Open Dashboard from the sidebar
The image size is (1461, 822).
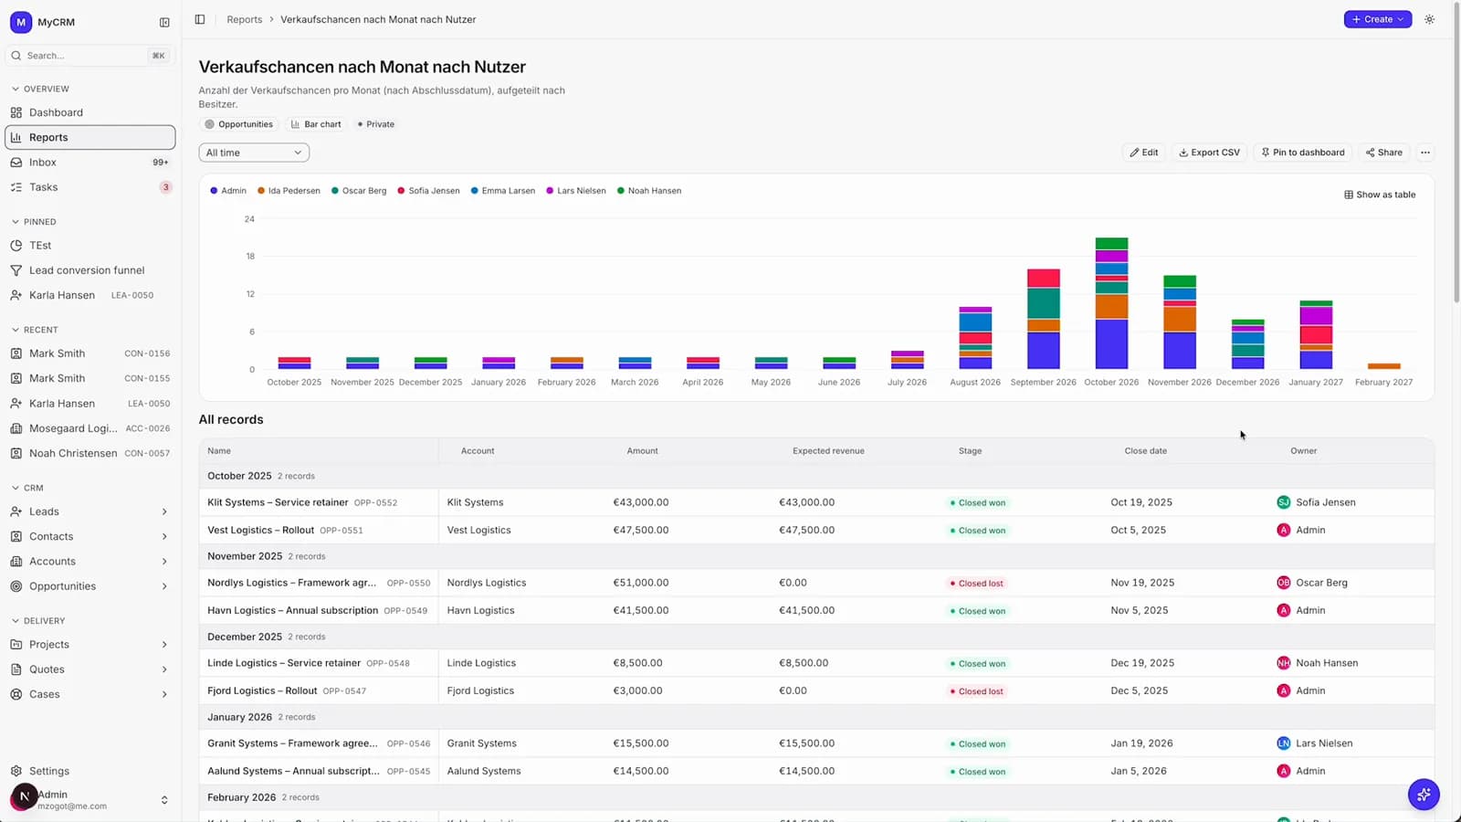(x=90, y=112)
